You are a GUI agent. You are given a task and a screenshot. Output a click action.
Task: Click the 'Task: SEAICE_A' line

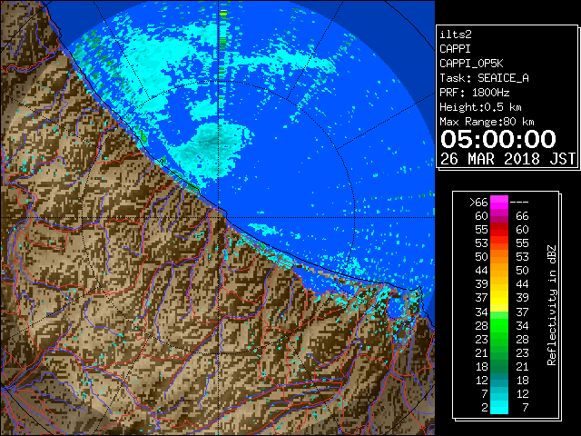pyautogui.click(x=484, y=78)
